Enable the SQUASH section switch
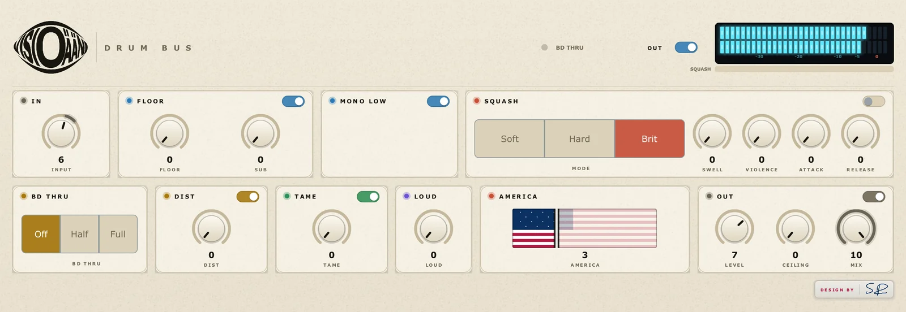Screen dimensions: 906x312 874,101
